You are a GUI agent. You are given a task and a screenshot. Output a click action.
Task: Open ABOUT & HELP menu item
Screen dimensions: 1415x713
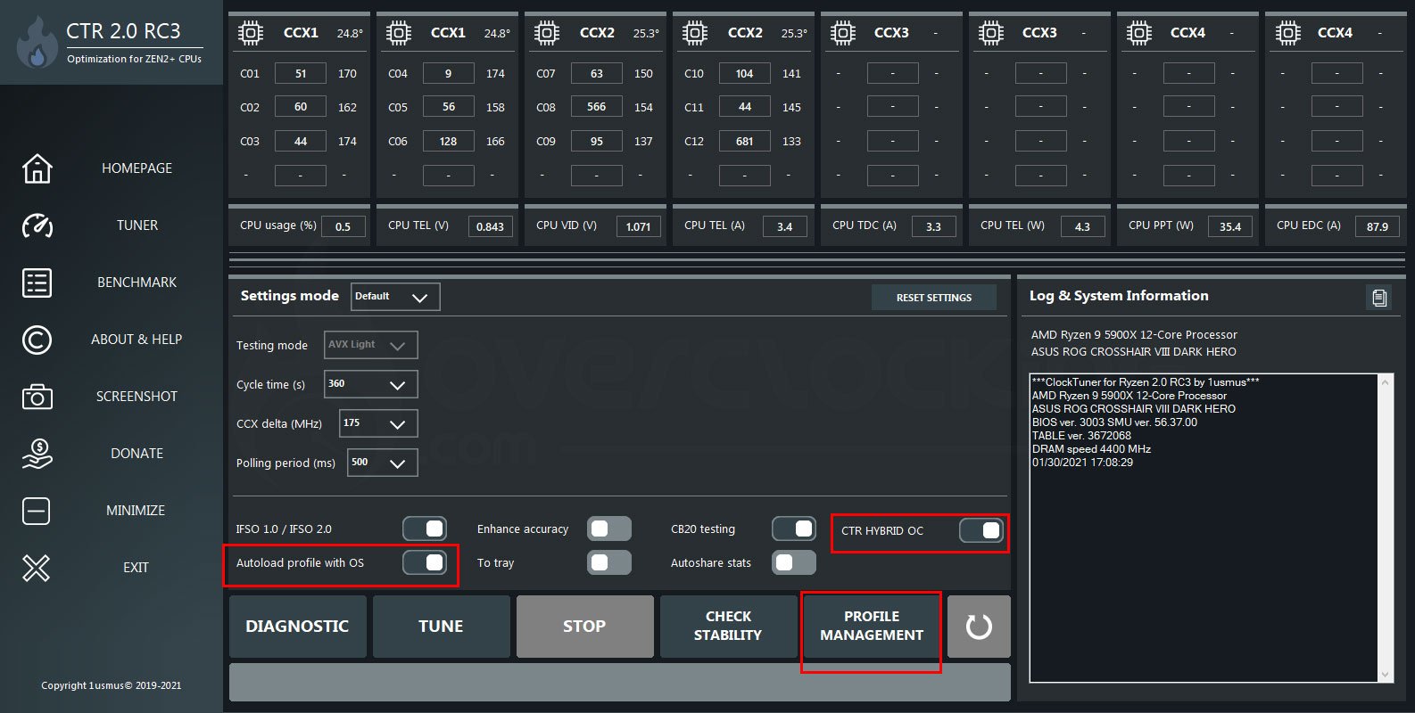(137, 340)
